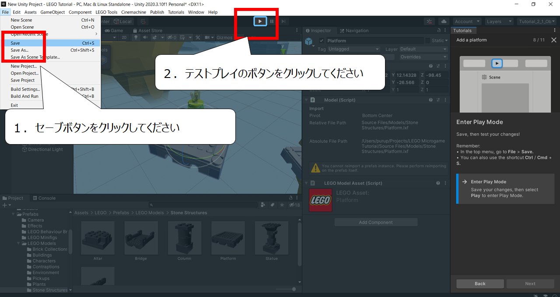The width and height of the screenshot is (560, 297).
Task: Toggle Local handle rotation button
Action: (122, 21)
